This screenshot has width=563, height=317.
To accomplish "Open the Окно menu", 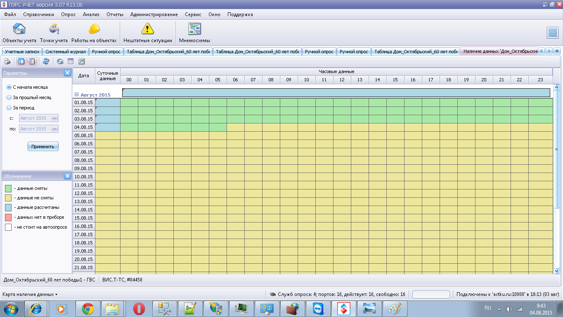I will coord(214,14).
